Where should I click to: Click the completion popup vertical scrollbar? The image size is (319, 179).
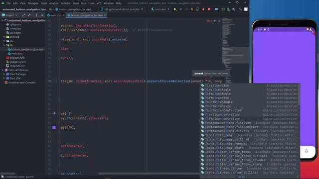[x=299, y=94]
